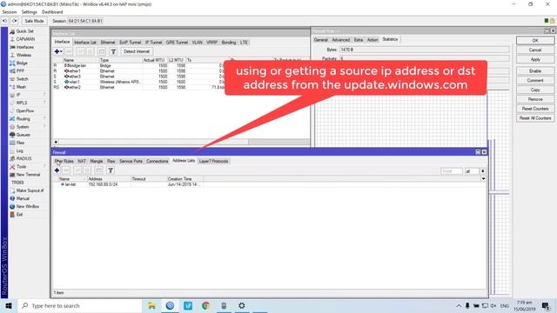Open Files in the sidebar
557x313 pixels.
(20, 143)
